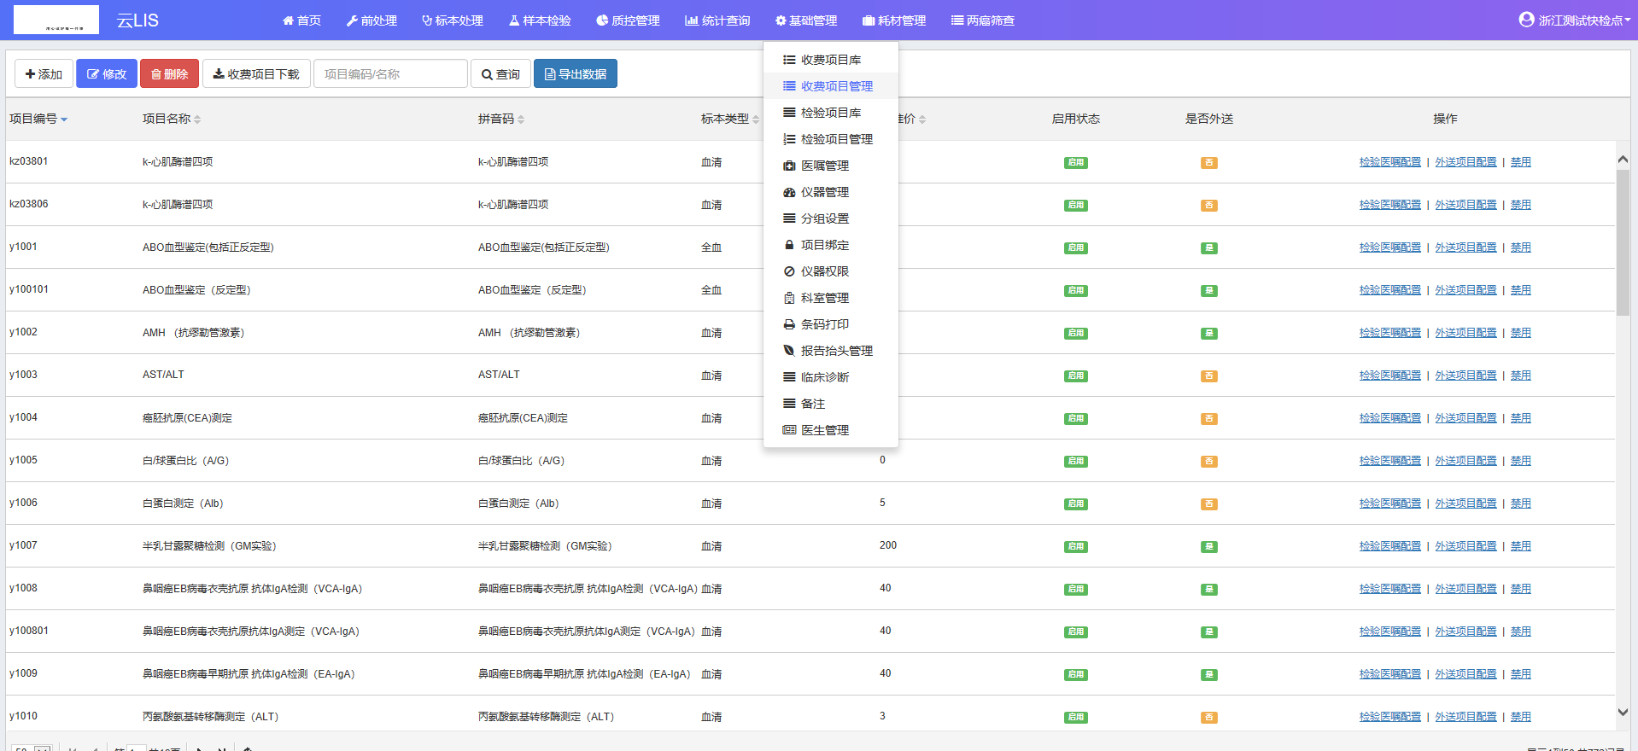The height and width of the screenshot is (751, 1638).
Task: Open the 样本检验 menu
Action: coord(540,20)
